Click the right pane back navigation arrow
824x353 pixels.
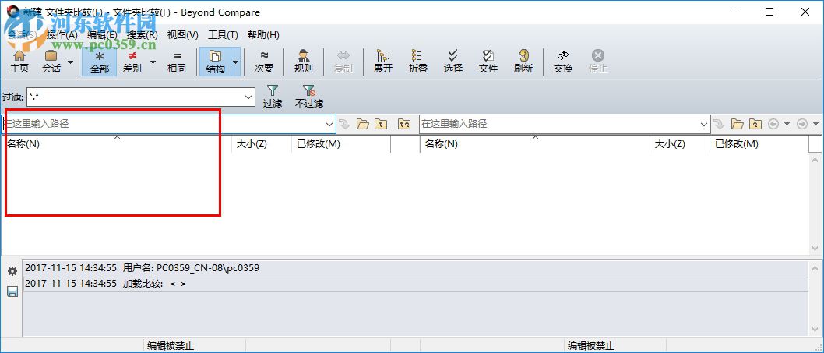pos(773,124)
